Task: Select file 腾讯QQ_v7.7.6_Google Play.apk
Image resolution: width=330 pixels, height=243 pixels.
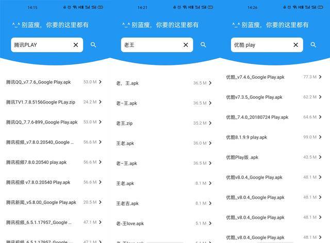Action: coord(38,82)
